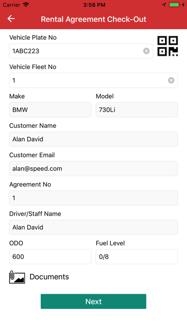Screen dimensions: 187x333
Task: Tap the Documents attachment icon
Action: tap(17, 277)
